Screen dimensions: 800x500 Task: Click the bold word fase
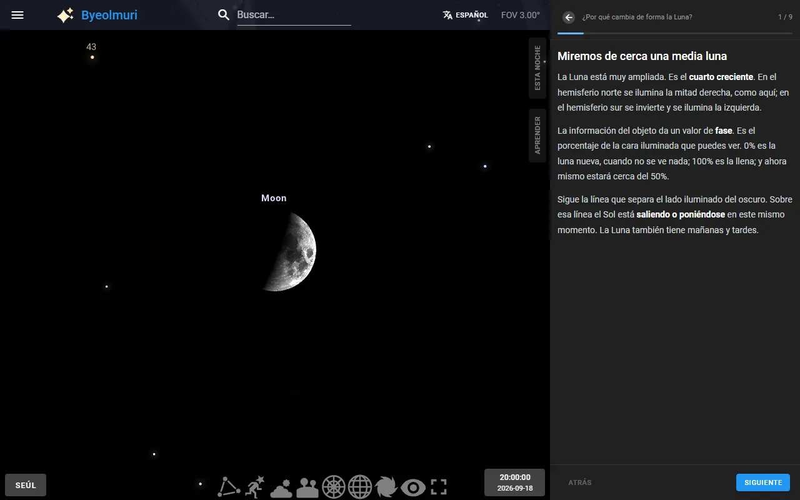723,131
